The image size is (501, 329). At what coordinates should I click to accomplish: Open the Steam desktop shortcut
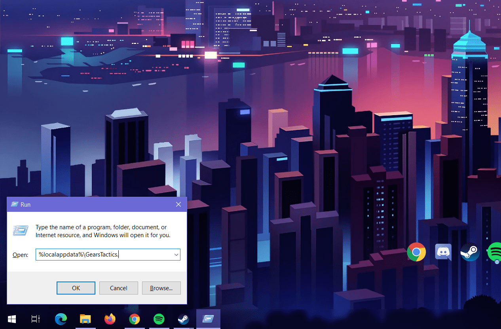pos(470,252)
